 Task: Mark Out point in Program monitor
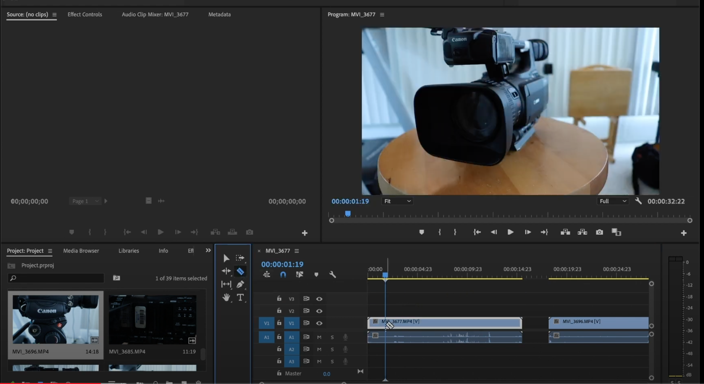click(x=455, y=232)
